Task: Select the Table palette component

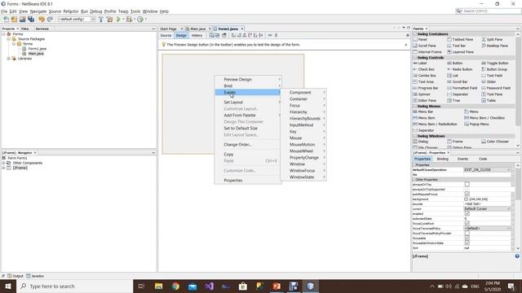Action: pos(489,100)
